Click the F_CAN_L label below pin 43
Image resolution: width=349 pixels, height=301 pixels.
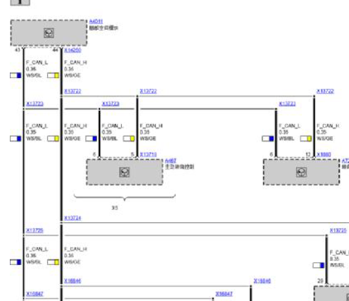[x=37, y=63]
